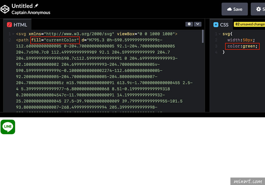Collapse code fold arrow on CSS line 1
Viewport: 265px width, 185px height.
219,34
